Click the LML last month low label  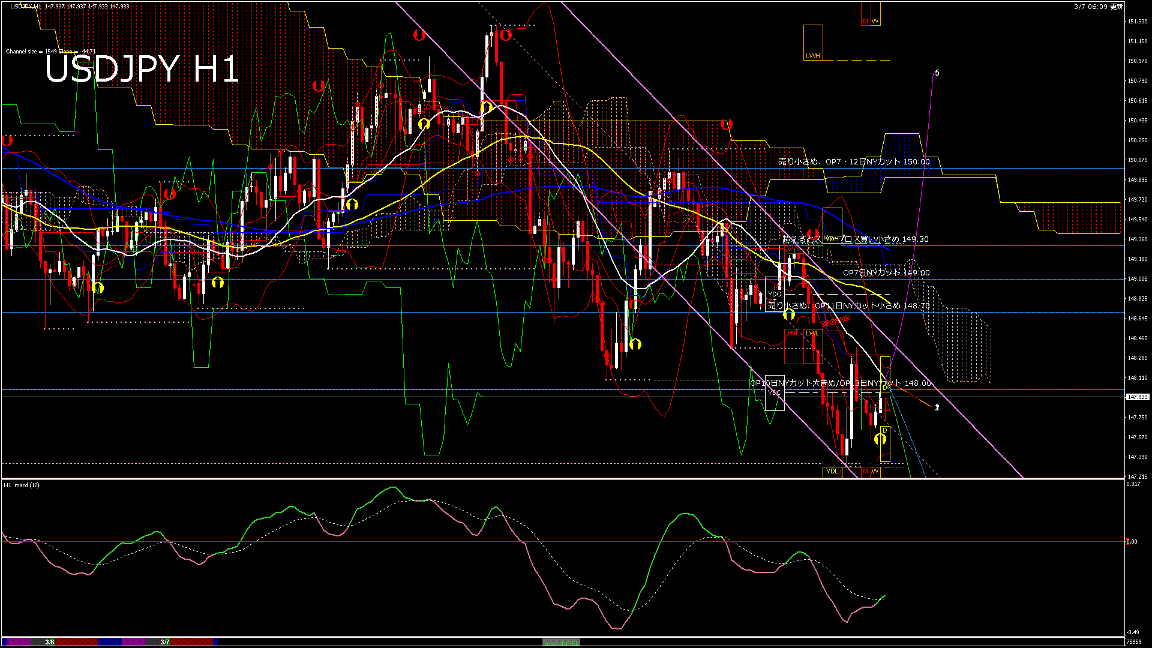(793, 333)
